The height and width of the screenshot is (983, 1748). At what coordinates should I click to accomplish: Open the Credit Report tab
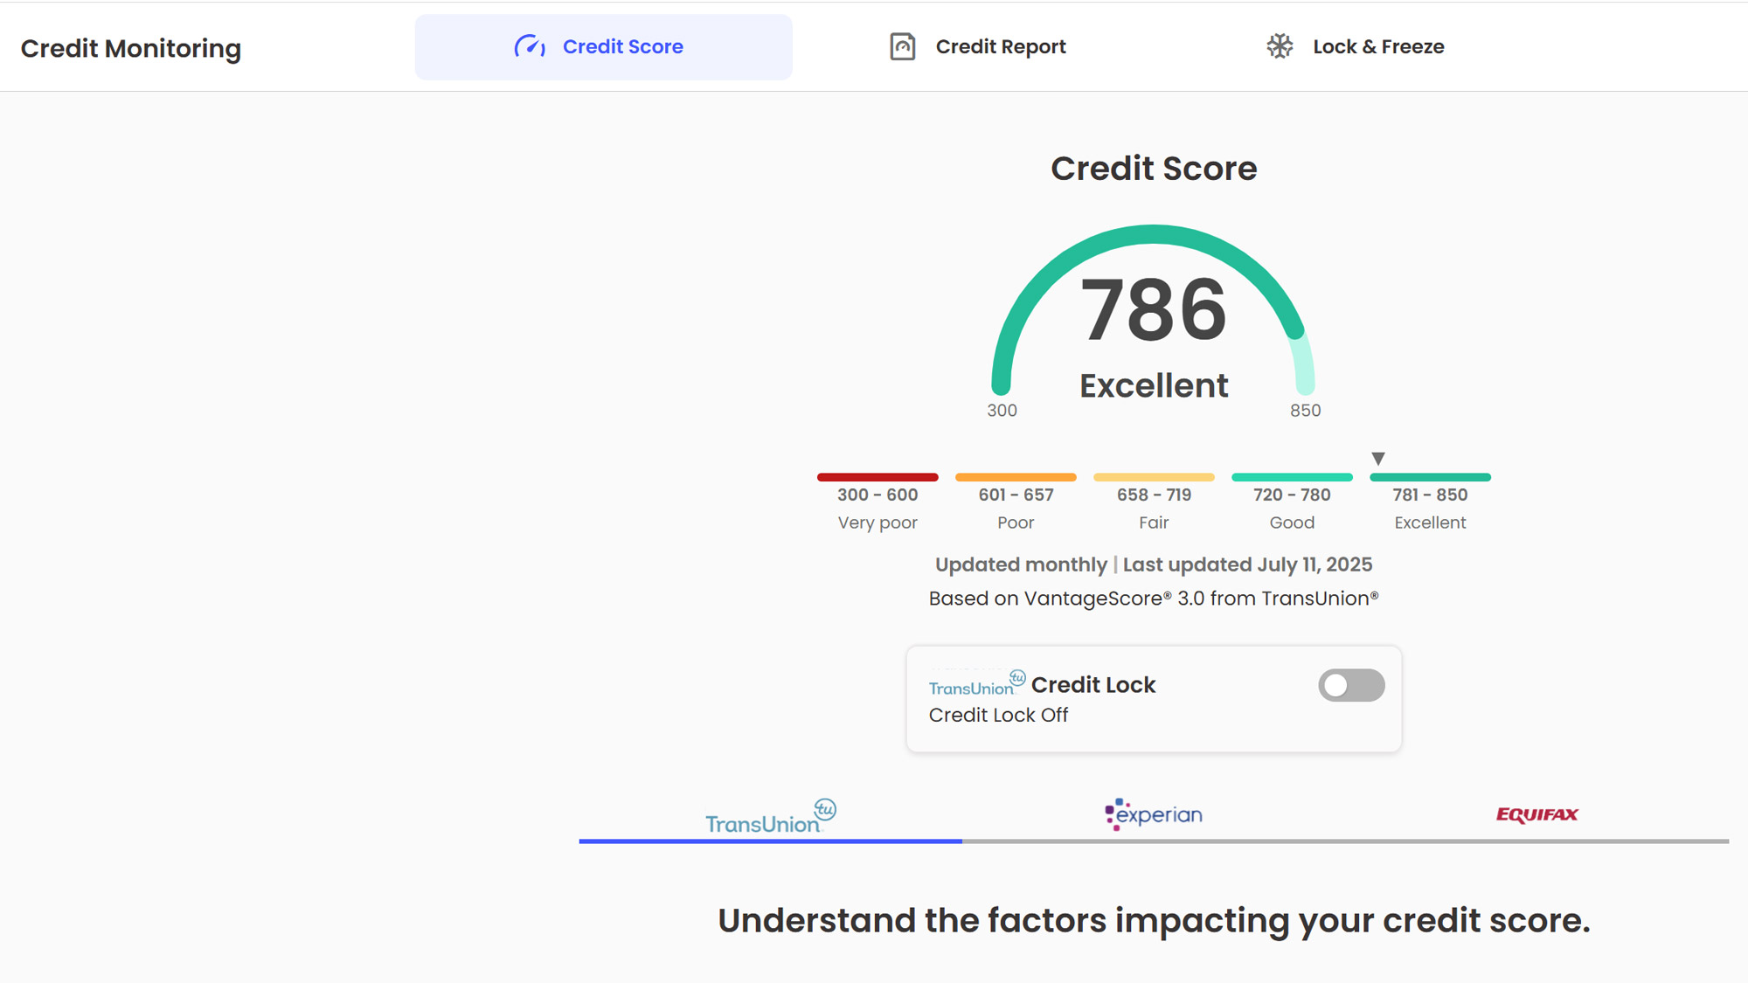tap(1000, 46)
